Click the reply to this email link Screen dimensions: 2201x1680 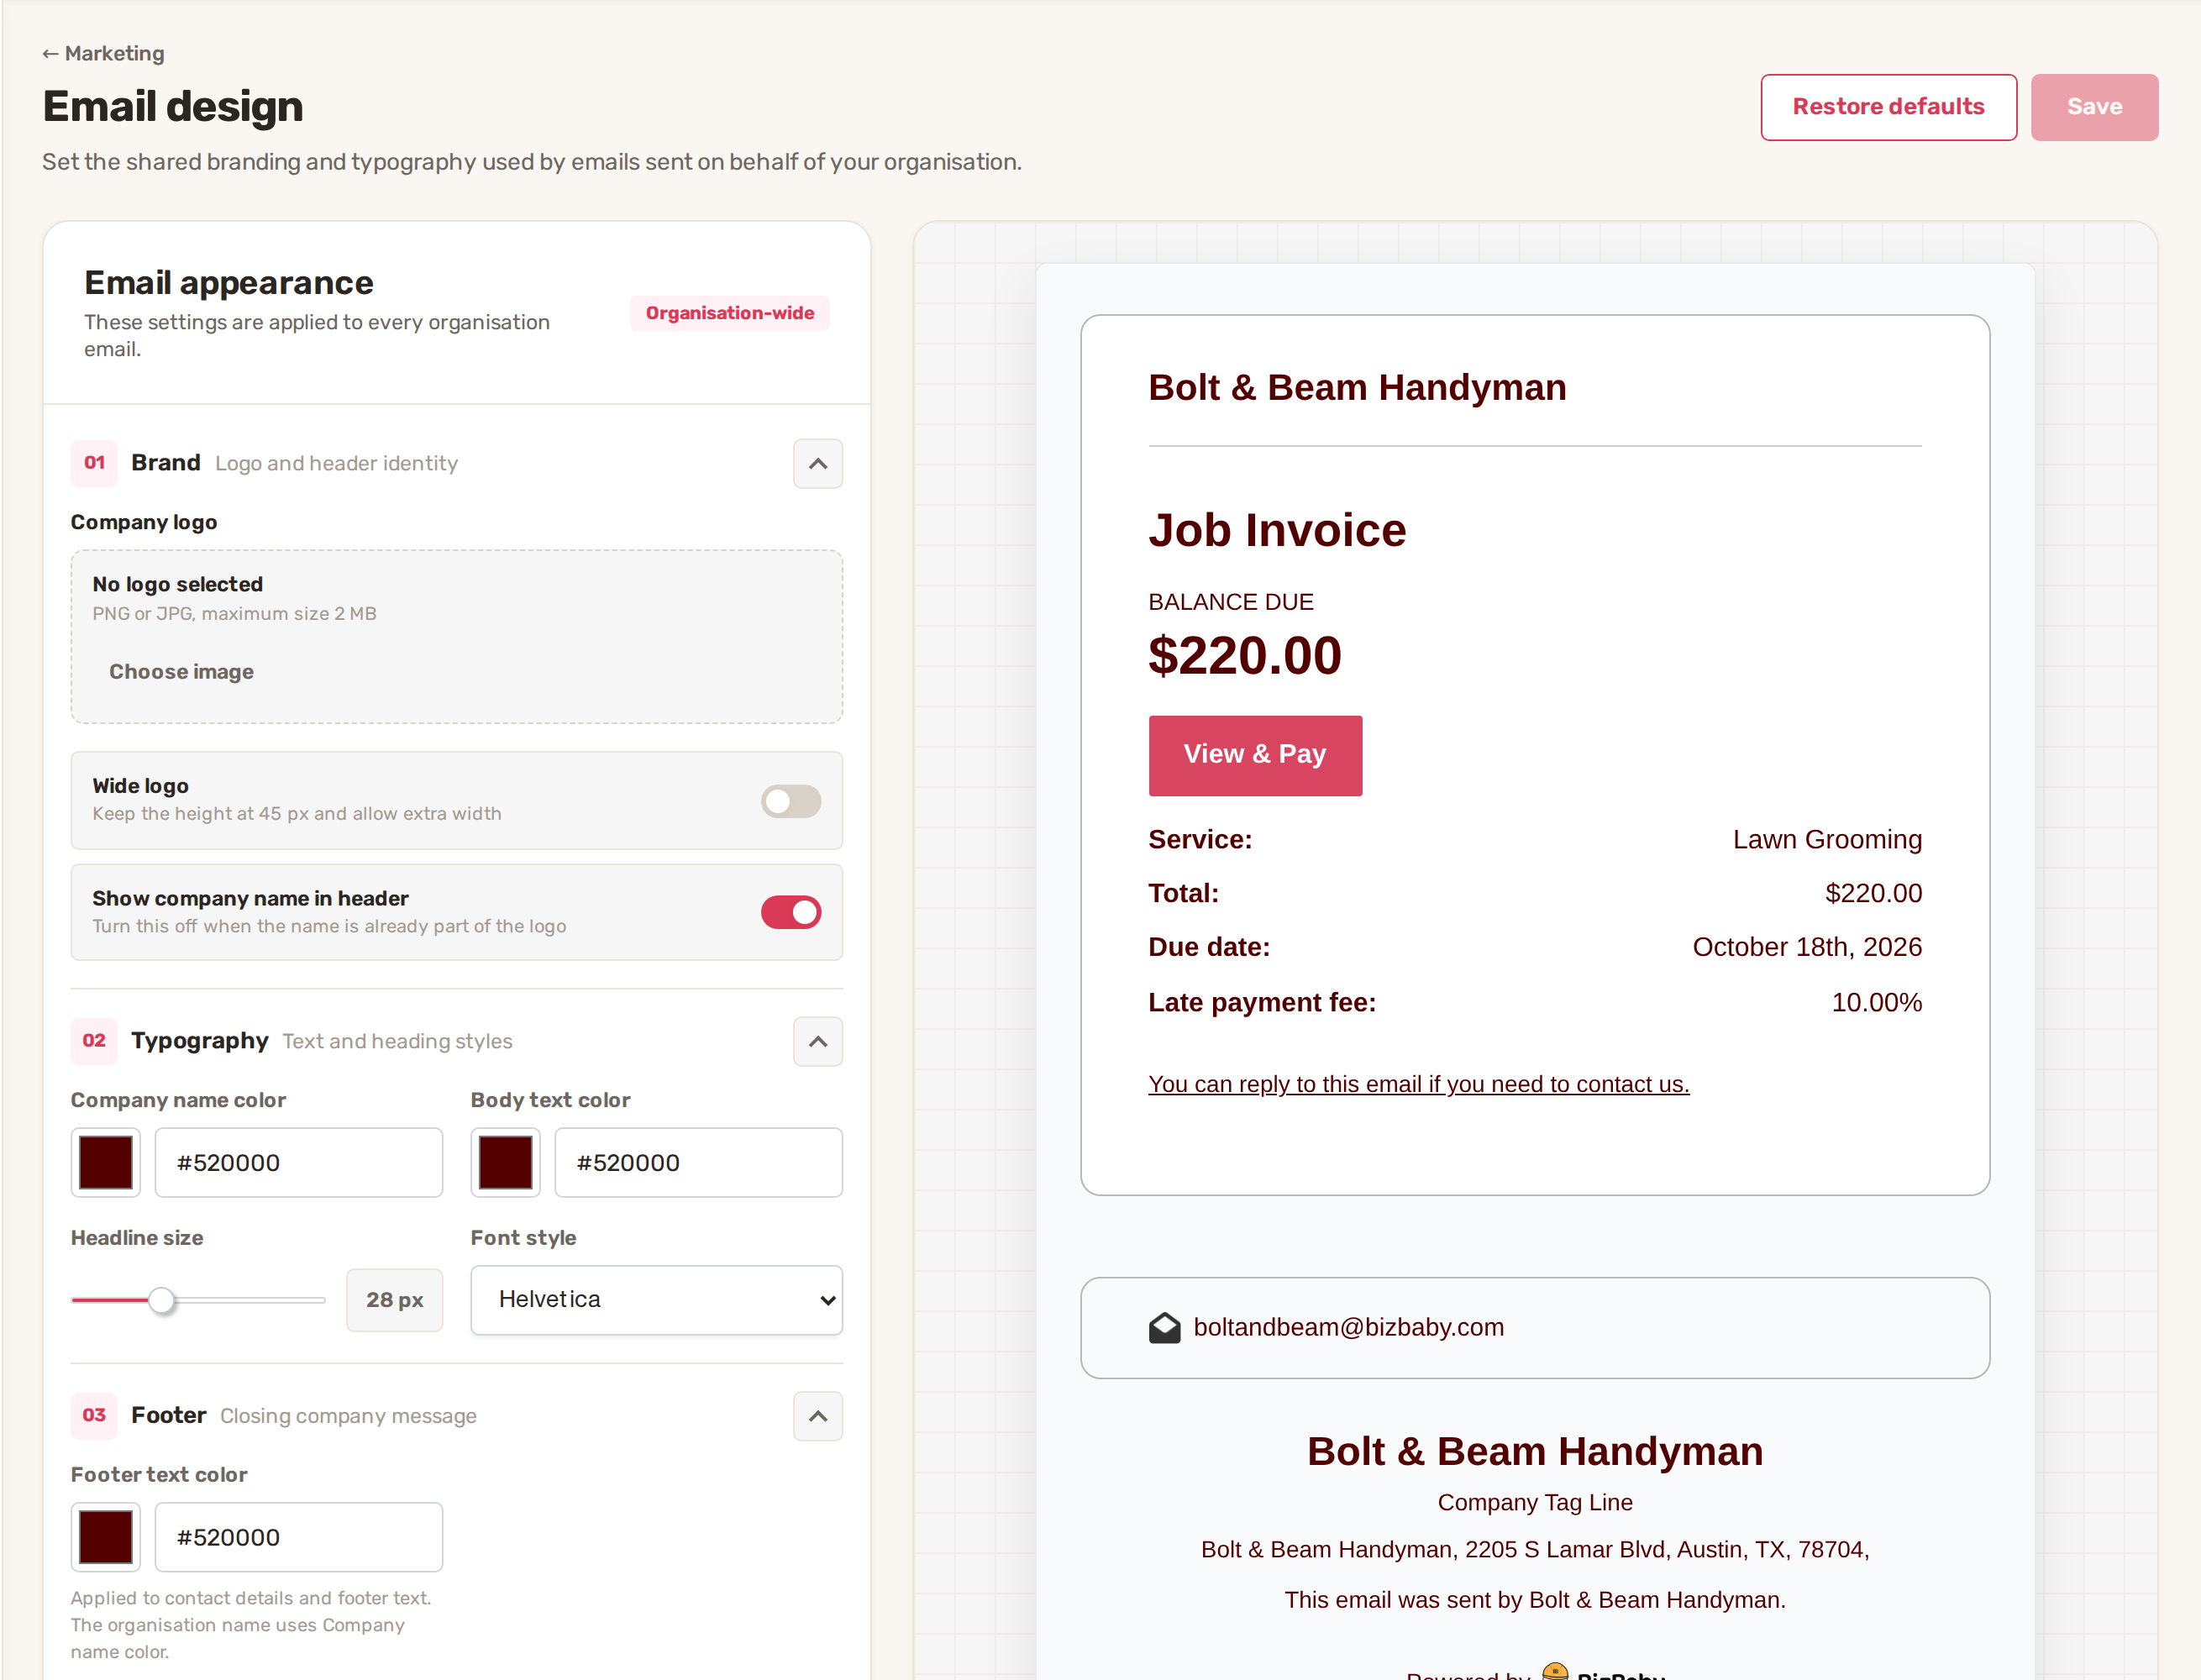click(x=1418, y=1084)
